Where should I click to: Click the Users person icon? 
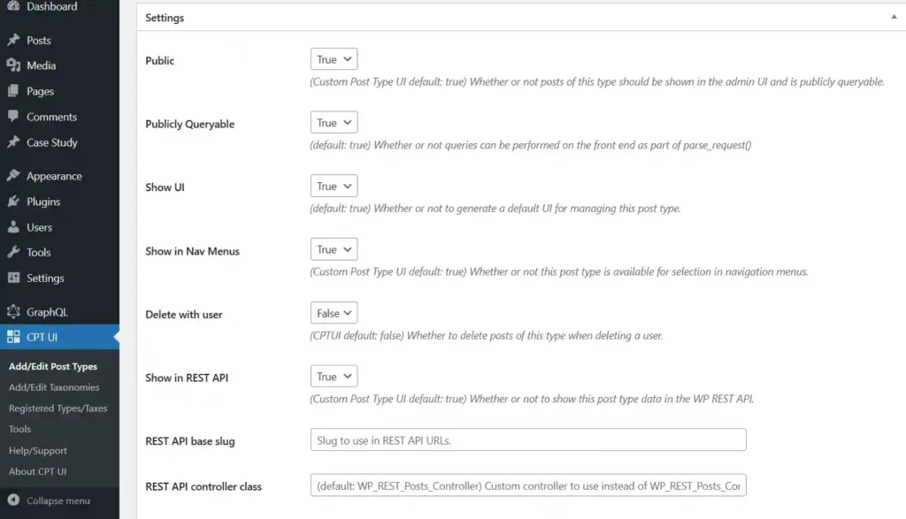(x=13, y=227)
